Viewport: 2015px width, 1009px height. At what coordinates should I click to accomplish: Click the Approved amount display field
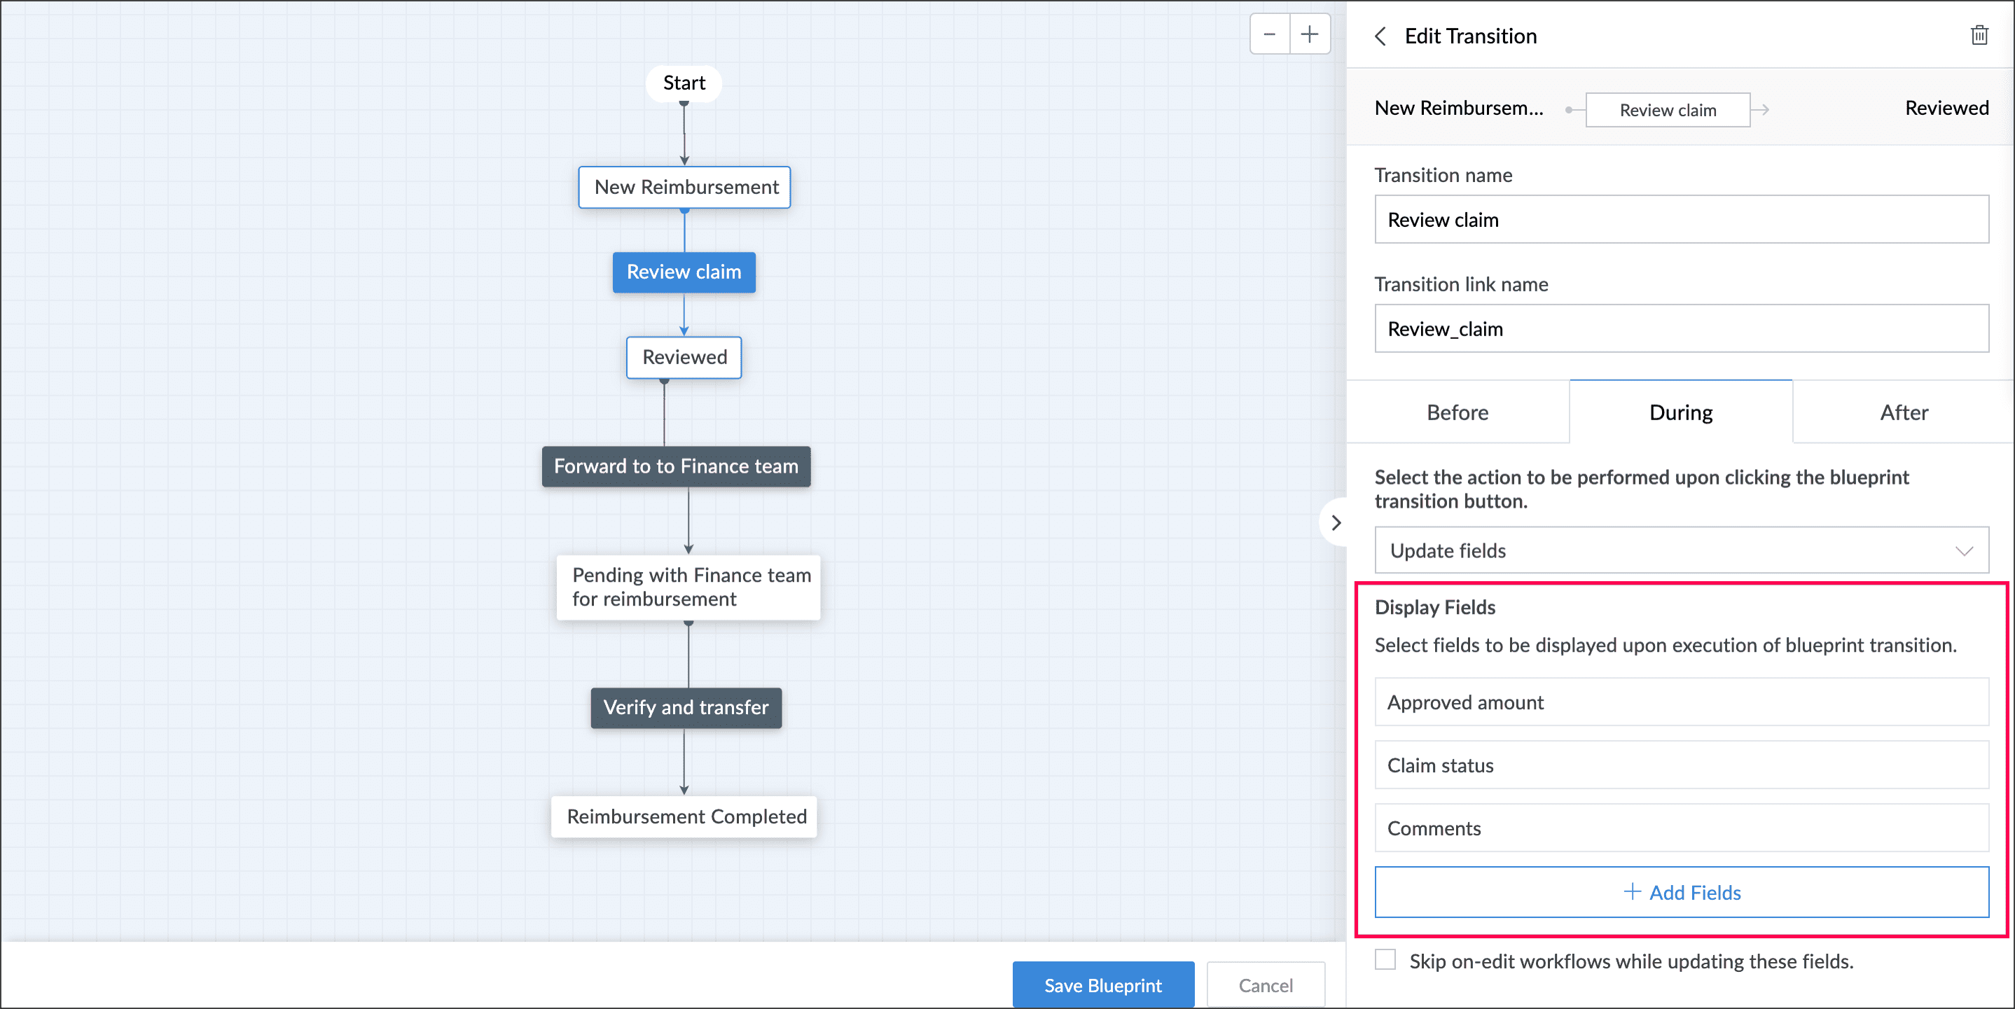click(1681, 702)
